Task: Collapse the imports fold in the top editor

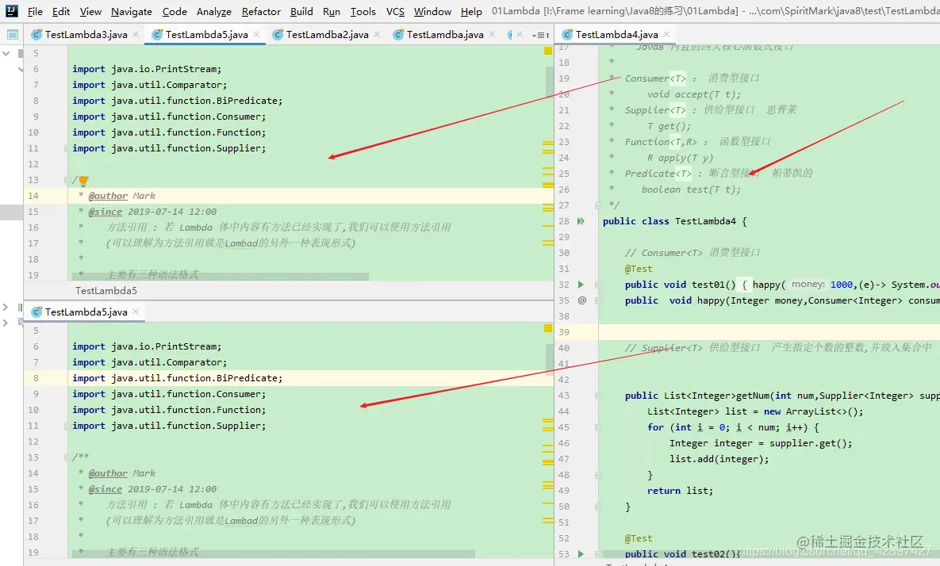Action: tap(67, 148)
